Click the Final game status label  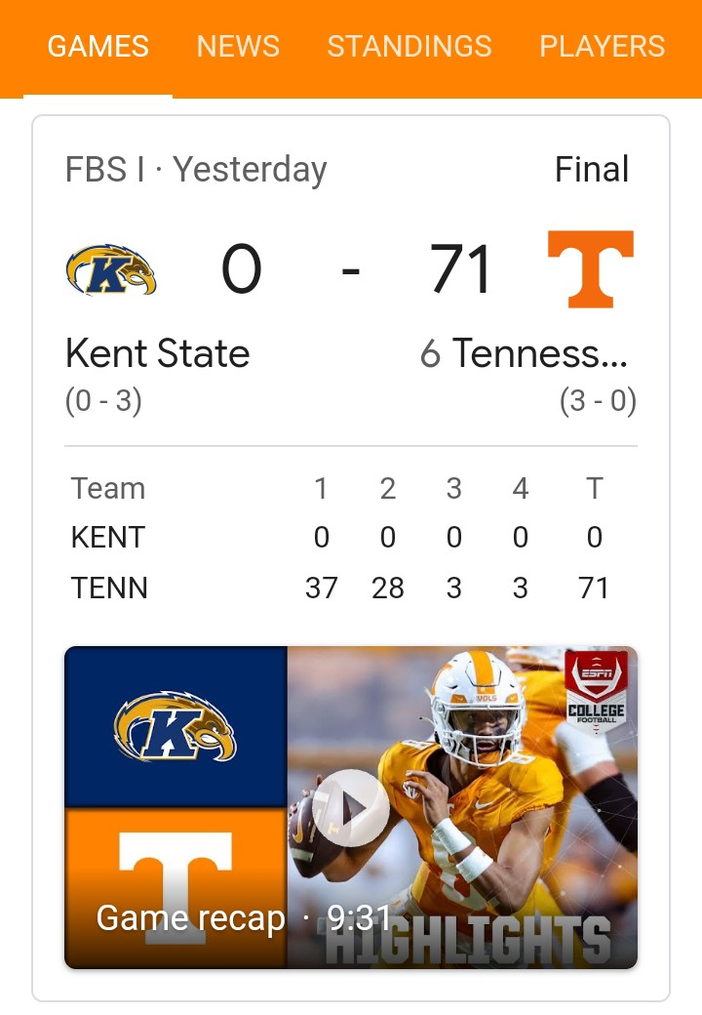[x=592, y=170]
